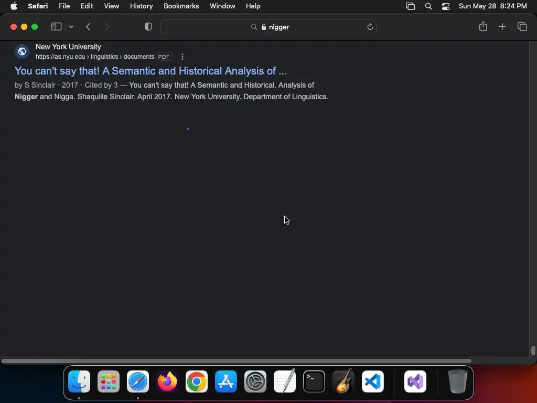This screenshot has width=537, height=403.
Task: Open Finder from the Dock
Action: 79,381
